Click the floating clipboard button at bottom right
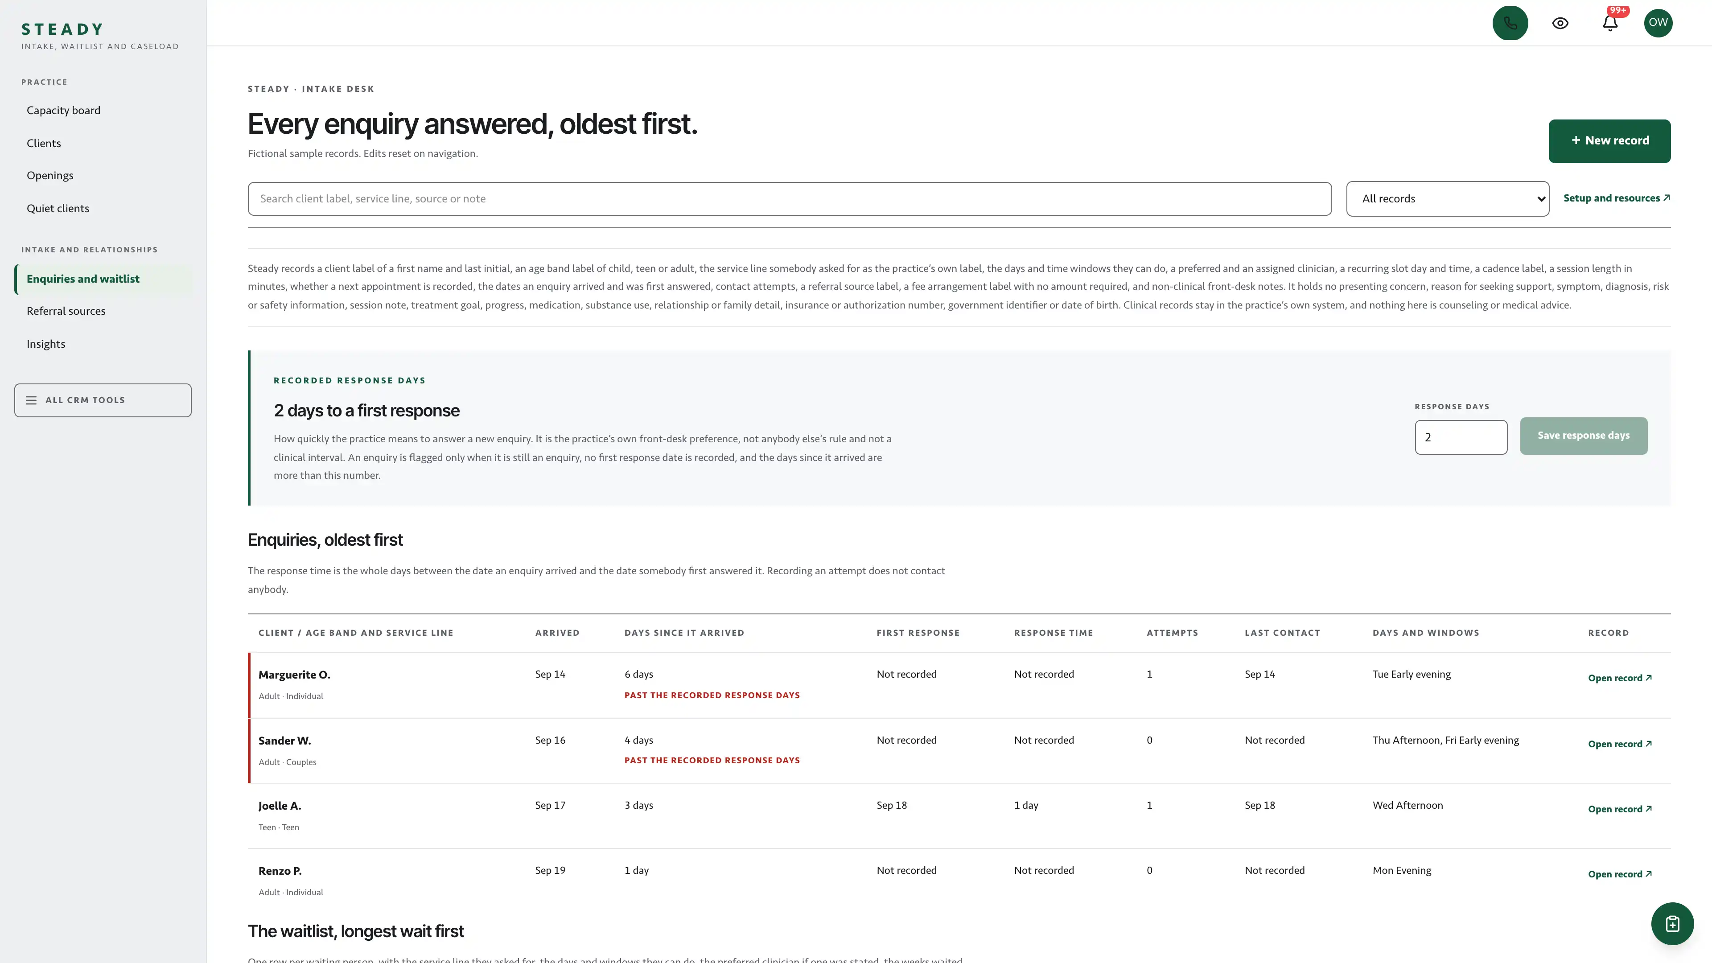 click(1672, 924)
